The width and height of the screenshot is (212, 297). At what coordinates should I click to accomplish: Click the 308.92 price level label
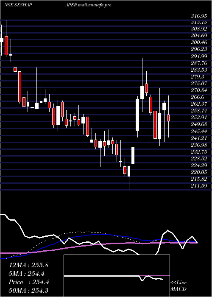[x=199, y=29]
